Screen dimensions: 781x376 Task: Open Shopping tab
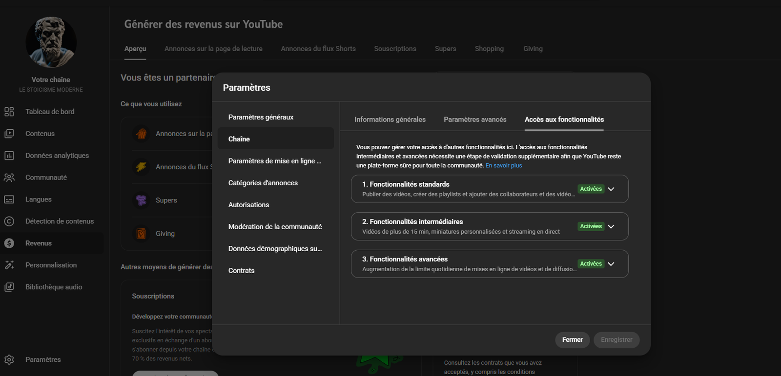click(x=489, y=49)
